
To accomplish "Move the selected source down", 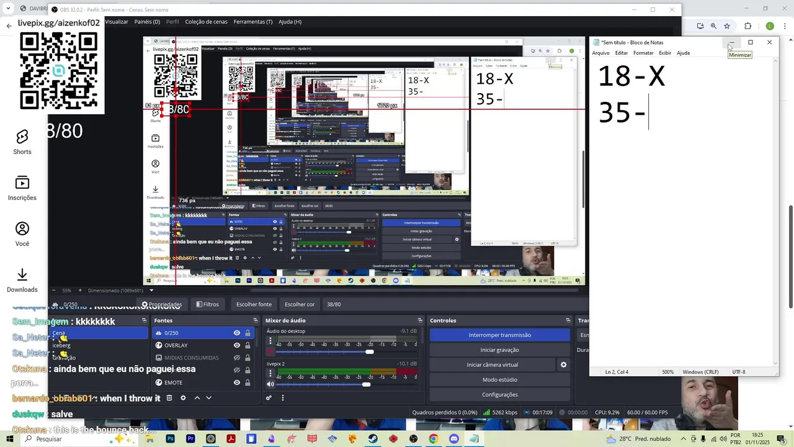I will click(x=208, y=398).
